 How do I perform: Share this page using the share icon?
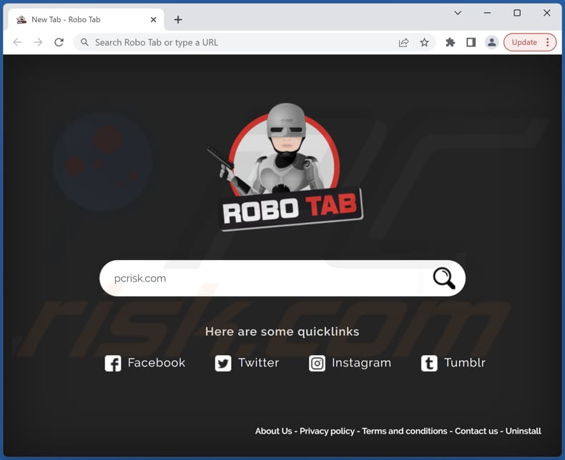(x=403, y=42)
